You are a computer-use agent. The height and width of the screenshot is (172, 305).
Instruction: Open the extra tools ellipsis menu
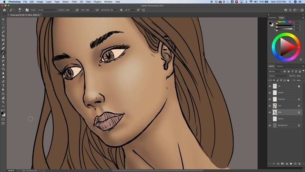[x=3, y=106]
